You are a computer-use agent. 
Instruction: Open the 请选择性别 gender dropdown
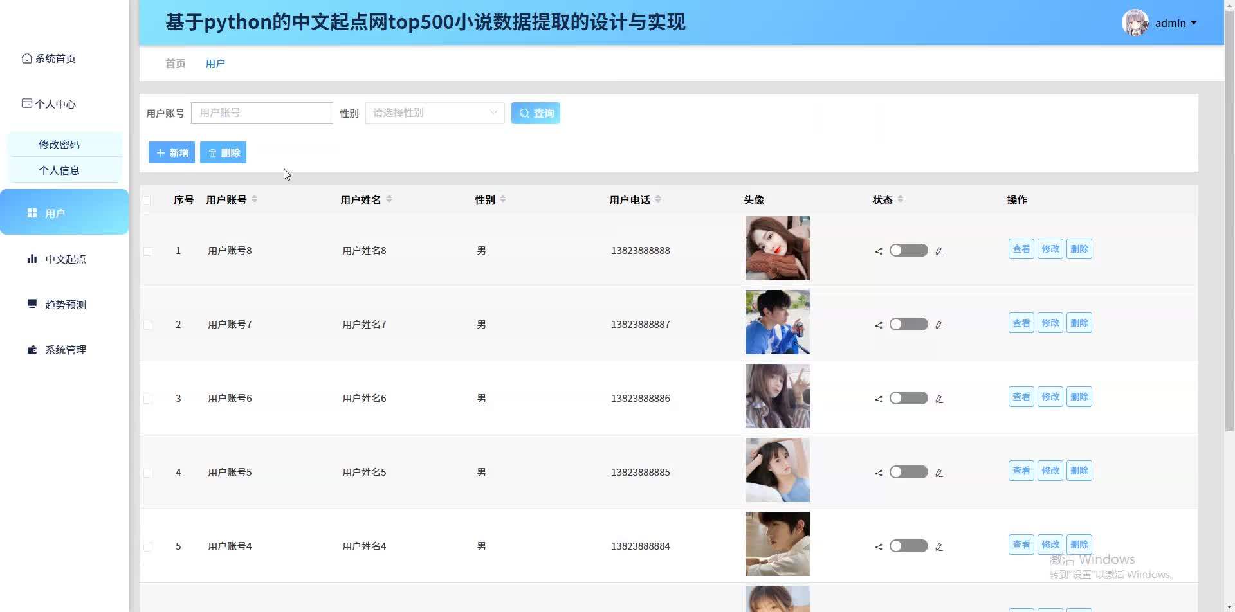pos(435,113)
